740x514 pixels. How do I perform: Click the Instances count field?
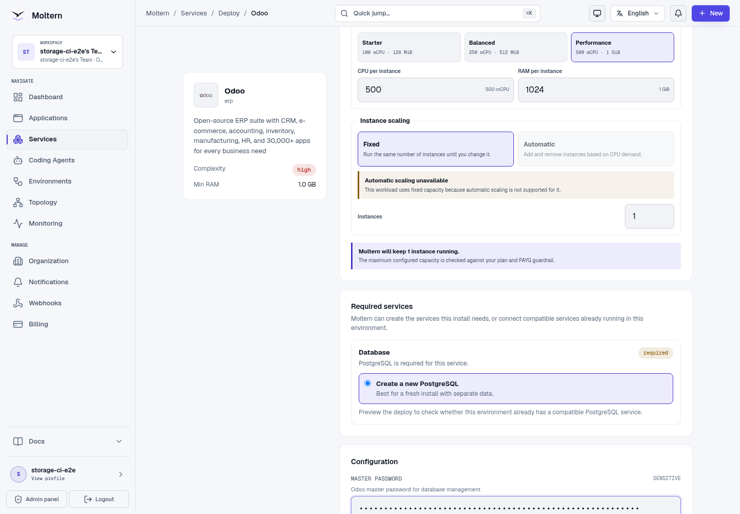pos(650,216)
